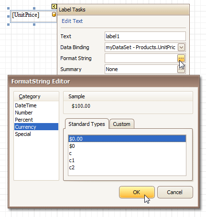
Task: Choose the $0 format option
Action: point(127,146)
